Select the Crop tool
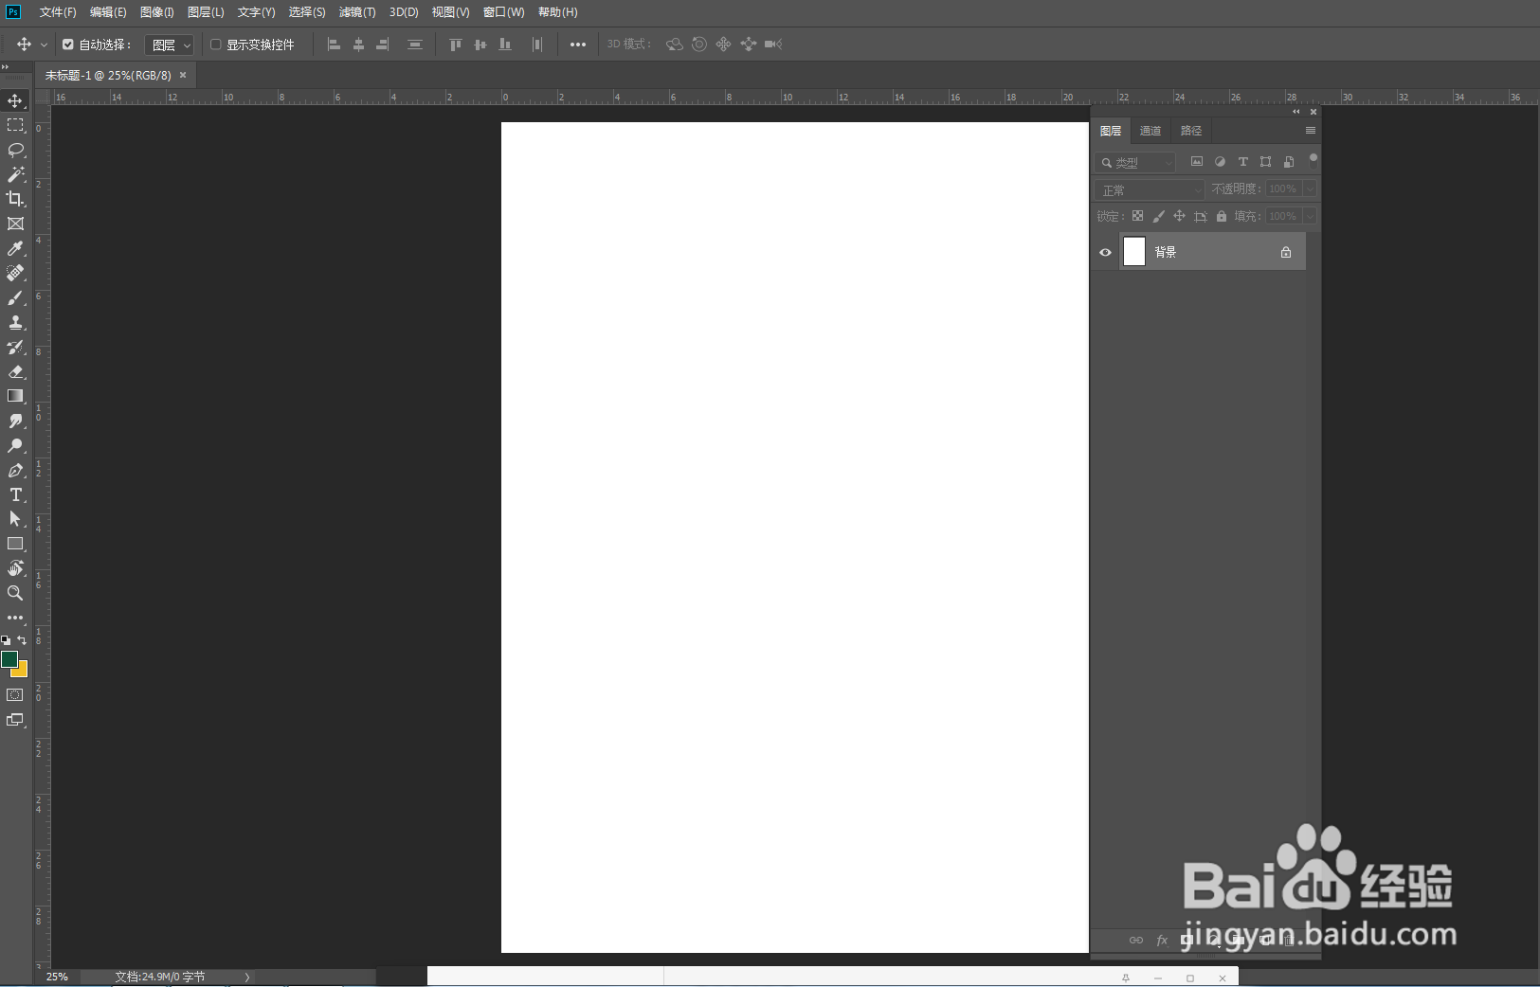The width and height of the screenshot is (1540, 987). (x=15, y=199)
